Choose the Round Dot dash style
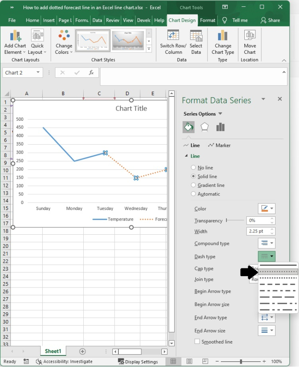 tap(278, 272)
